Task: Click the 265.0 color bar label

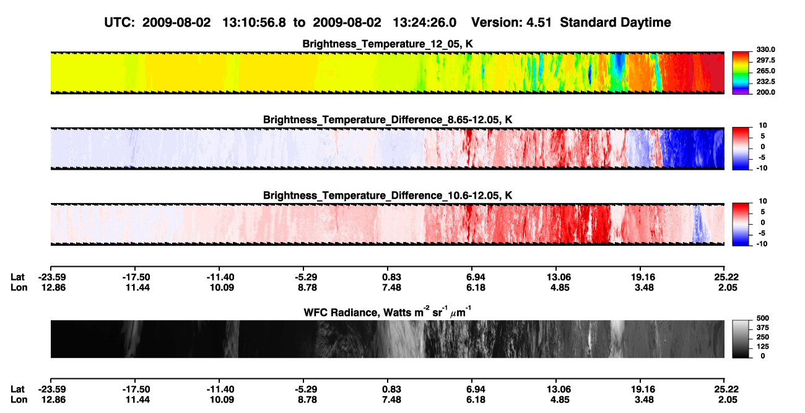Action: (x=765, y=71)
